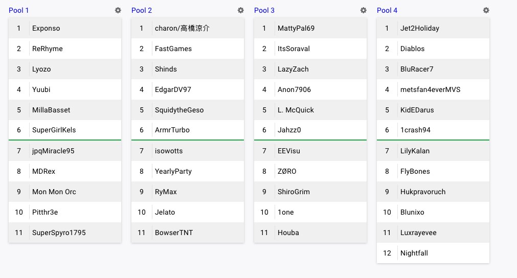Select player ReRhyme row
517x278 pixels.
pyautogui.click(x=65, y=49)
